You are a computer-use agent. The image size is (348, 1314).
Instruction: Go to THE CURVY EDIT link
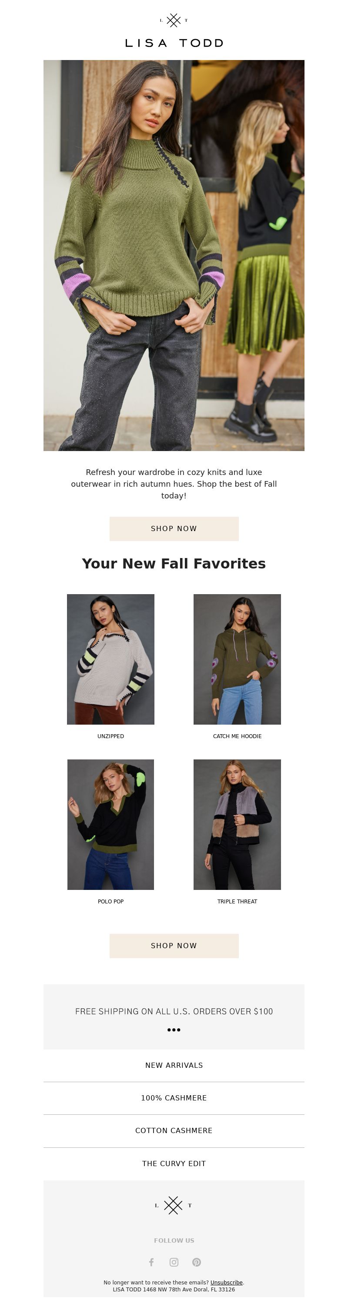tap(174, 1164)
